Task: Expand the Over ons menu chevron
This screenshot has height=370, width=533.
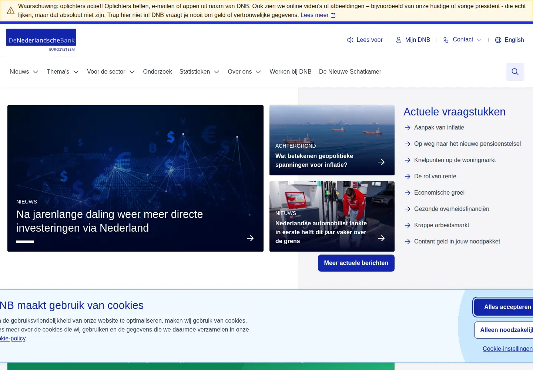Action: pos(258,72)
